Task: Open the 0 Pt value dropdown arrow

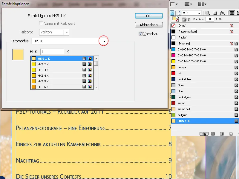Action: (199, 13)
